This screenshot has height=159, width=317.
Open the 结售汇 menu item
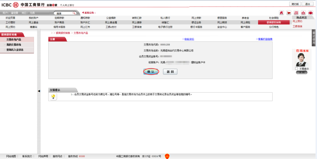(165, 22)
